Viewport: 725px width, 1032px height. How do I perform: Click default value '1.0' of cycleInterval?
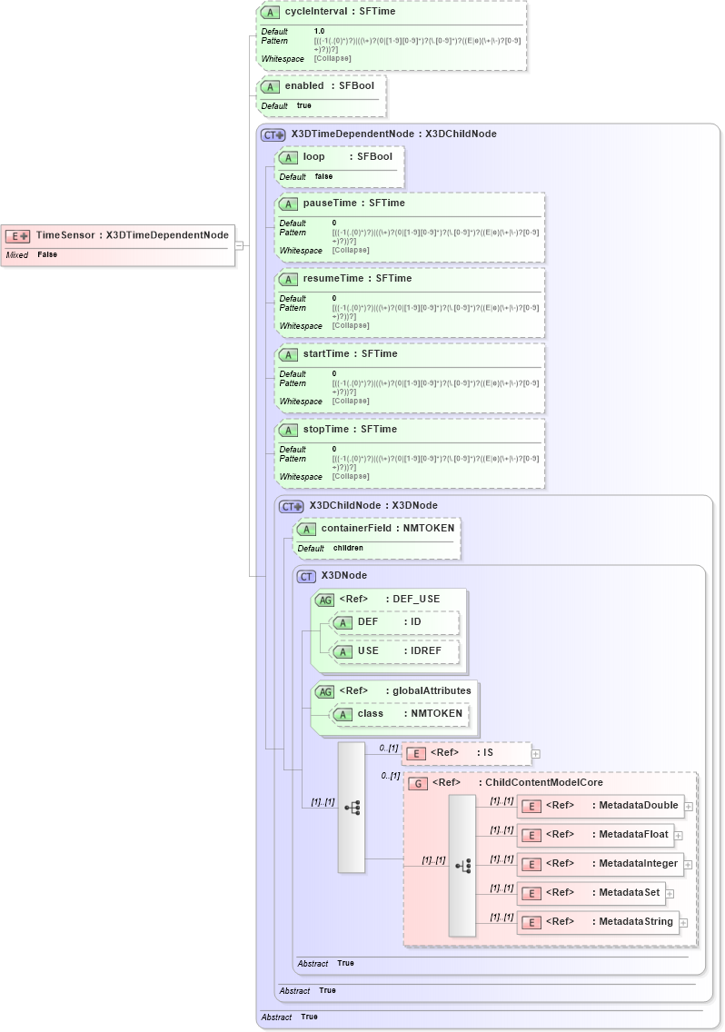point(320,31)
